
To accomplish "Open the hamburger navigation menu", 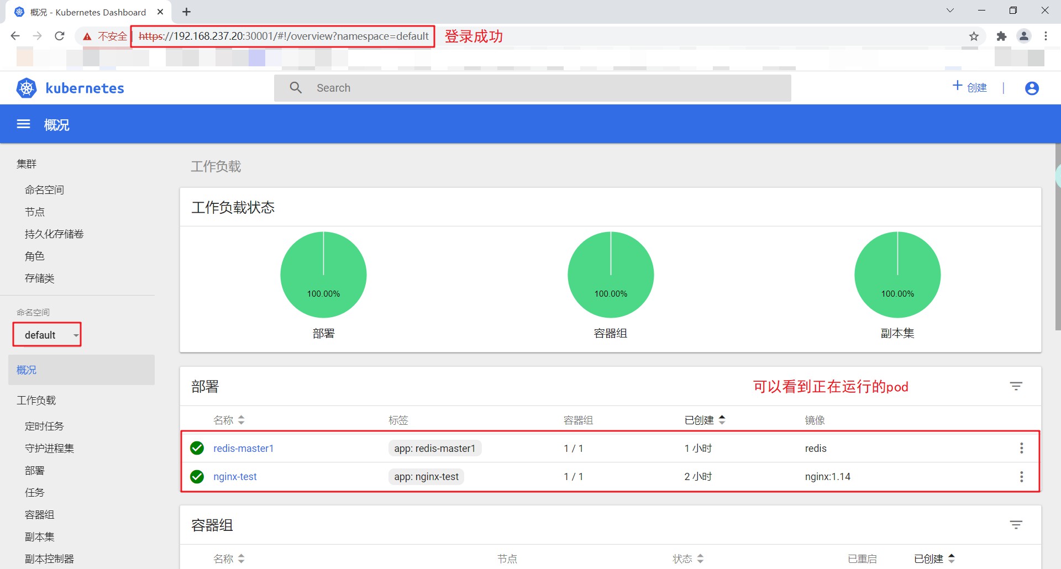I will [x=23, y=124].
